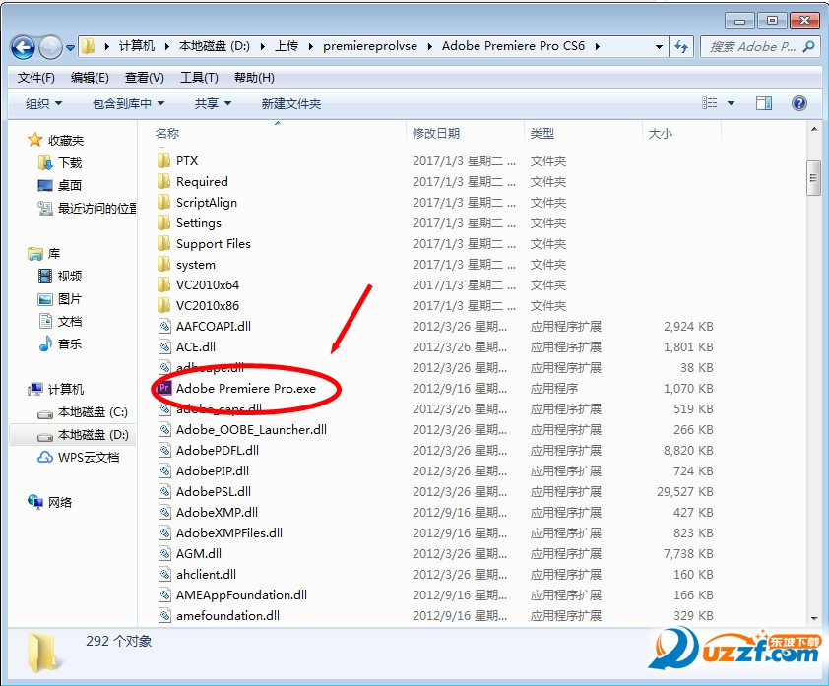829x686 pixels.
Task: Select 音乐 library
Action: pyautogui.click(x=60, y=344)
